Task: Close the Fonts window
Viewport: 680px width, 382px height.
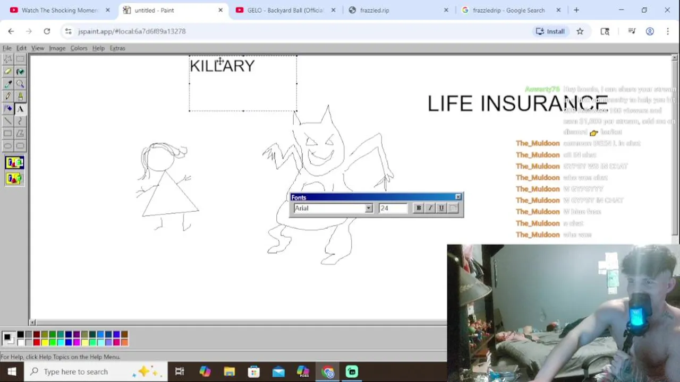Action: click(458, 197)
